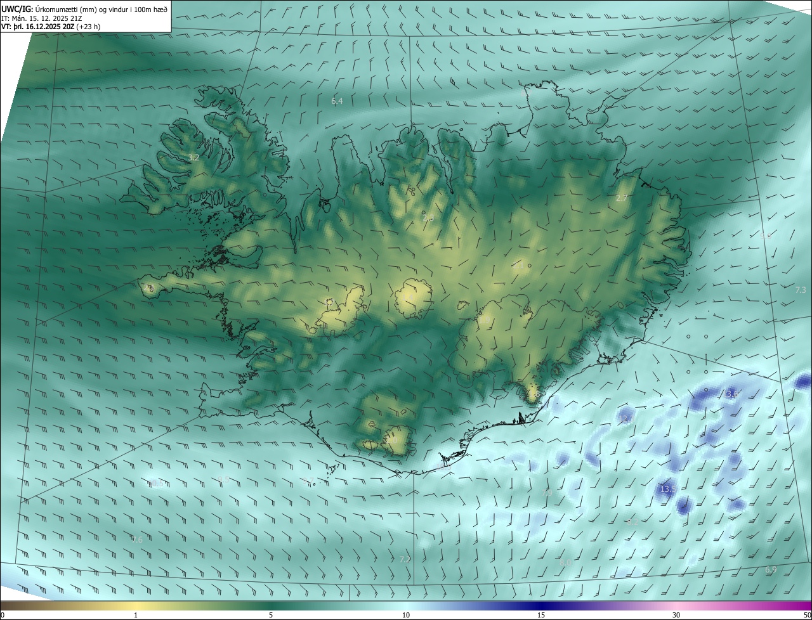The height and width of the screenshot is (620, 812).
Task: Click the '15' tick label on the colour scale
Action: (x=541, y=616)
